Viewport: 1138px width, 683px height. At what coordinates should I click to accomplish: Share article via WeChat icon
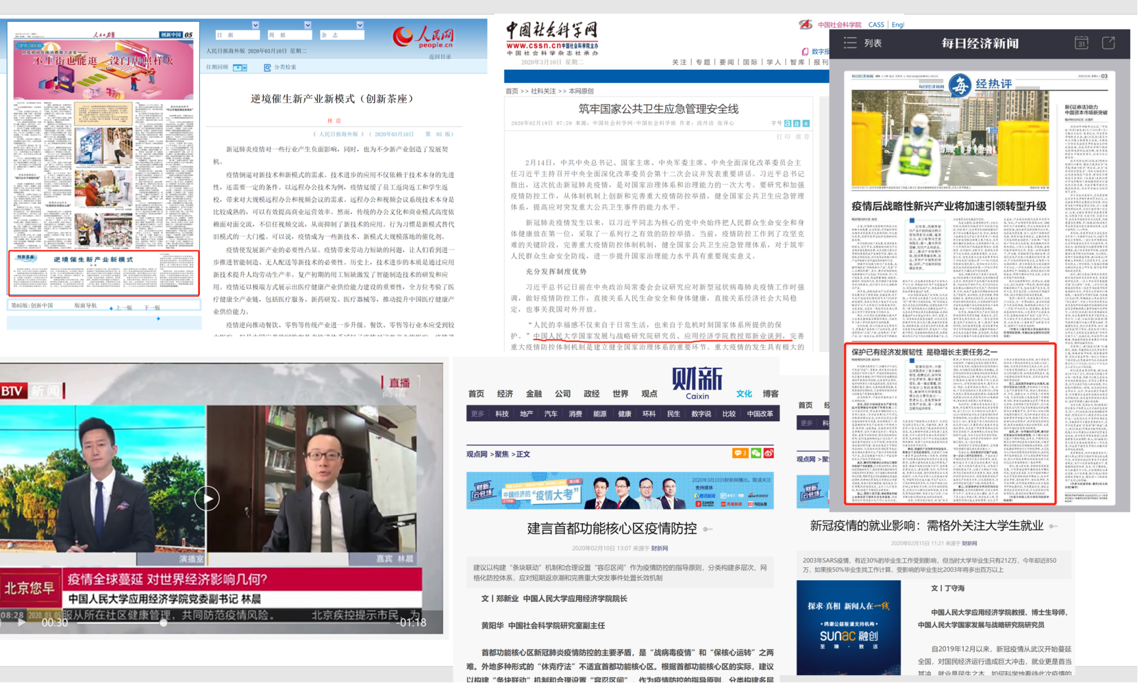pos(756,453)
